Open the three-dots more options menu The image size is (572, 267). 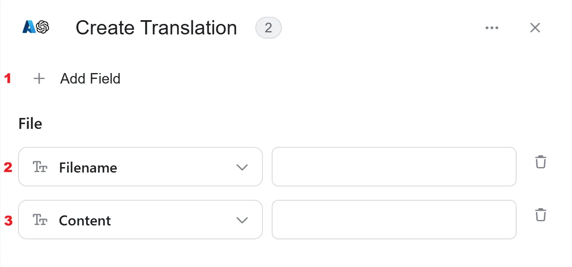(492, 28)
